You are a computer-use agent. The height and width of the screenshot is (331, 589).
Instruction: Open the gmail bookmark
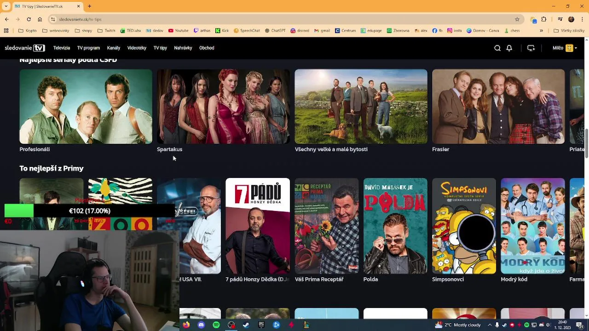coord(322,31)
